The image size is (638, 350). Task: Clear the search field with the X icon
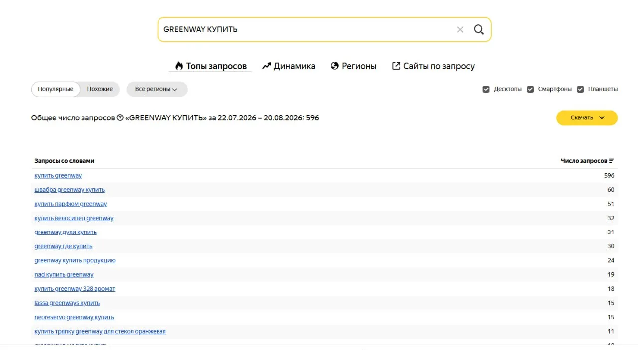click(x=460, y=30)
